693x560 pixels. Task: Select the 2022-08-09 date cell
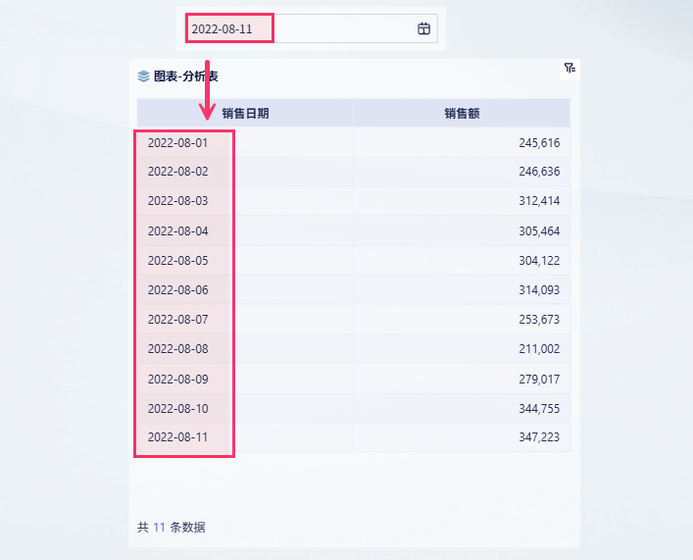click(178, 379)
